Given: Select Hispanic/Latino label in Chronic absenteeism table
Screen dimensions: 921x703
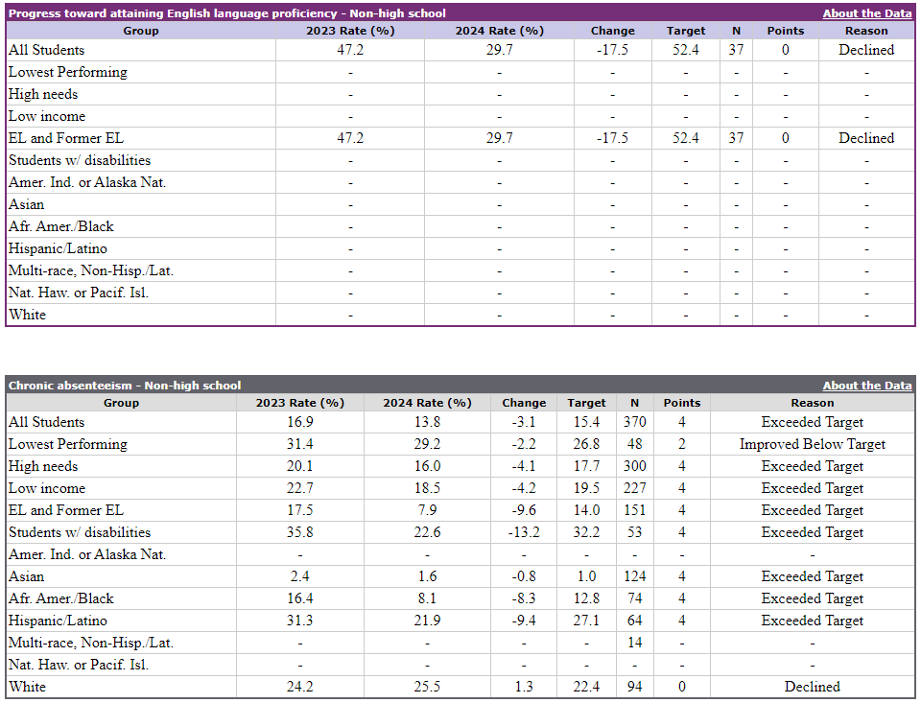Looking at the screenshot, I should tap(58, 621).
